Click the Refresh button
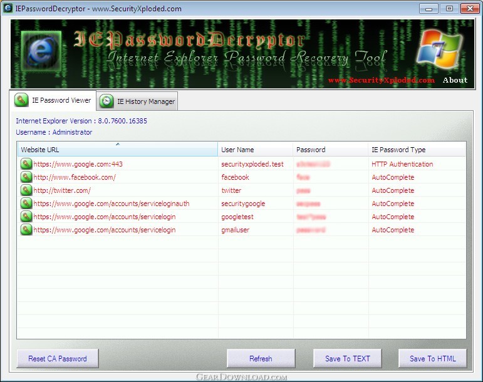Image resolution: width=483 pixels, height=382 pixels. pyautogui.click(x=261, y=359)
